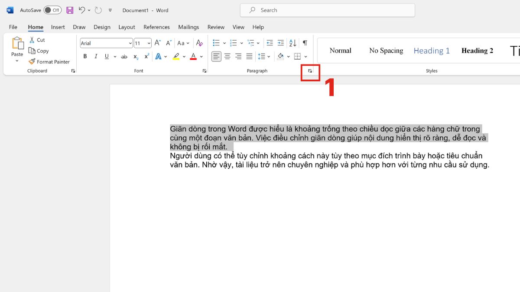Insert a bulleted list
520x292 pixels.
[x=216, y=43]
